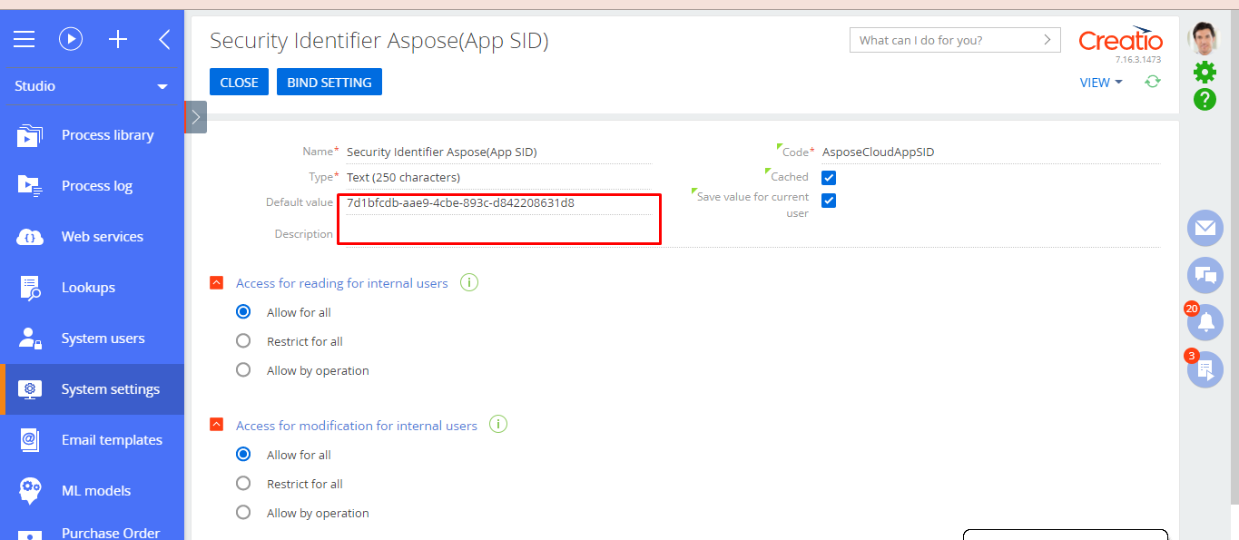1239x540 pixels.
Task: Click the System settings monitor icon
Action: click(x=30, y=389)
